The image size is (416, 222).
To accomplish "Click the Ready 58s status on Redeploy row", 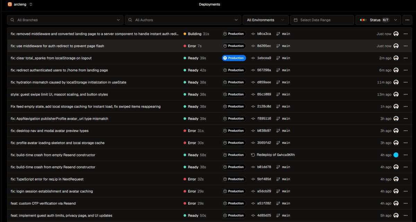I will [x=194, y=155].
